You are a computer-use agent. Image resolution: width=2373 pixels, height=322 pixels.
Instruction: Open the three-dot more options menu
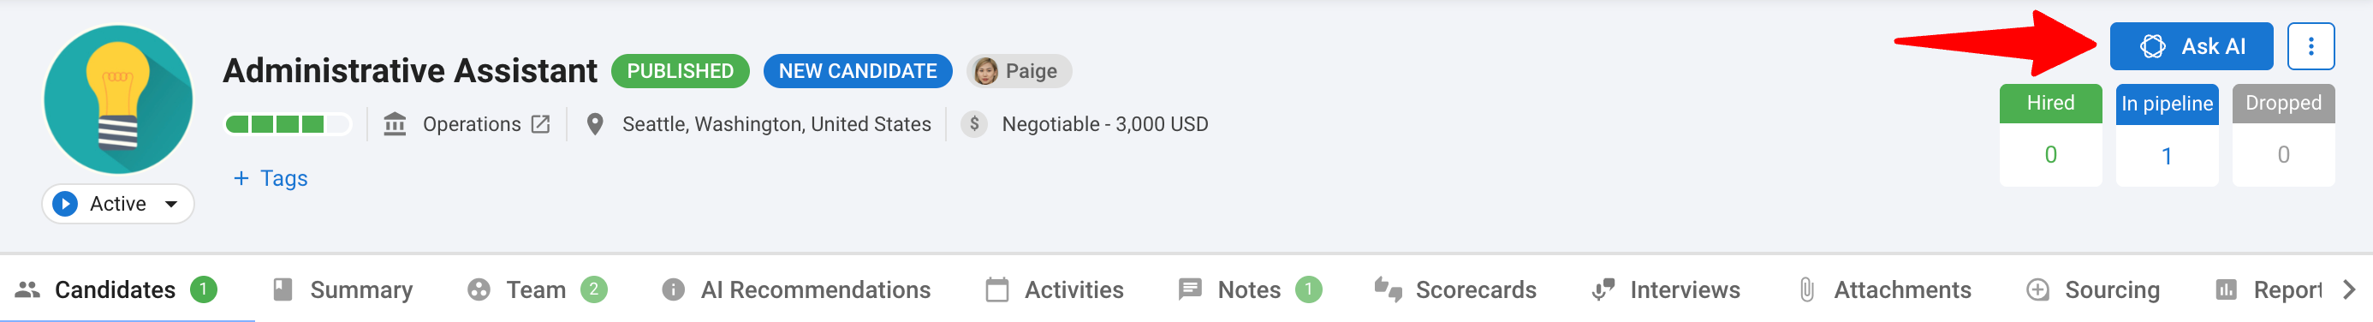[2311, 46]
